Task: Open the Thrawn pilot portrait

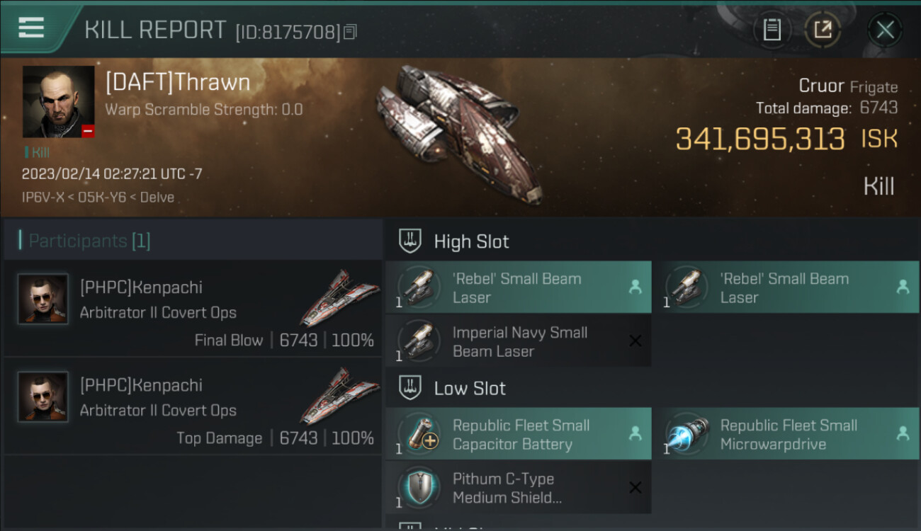Action: (x=59, y=101)
